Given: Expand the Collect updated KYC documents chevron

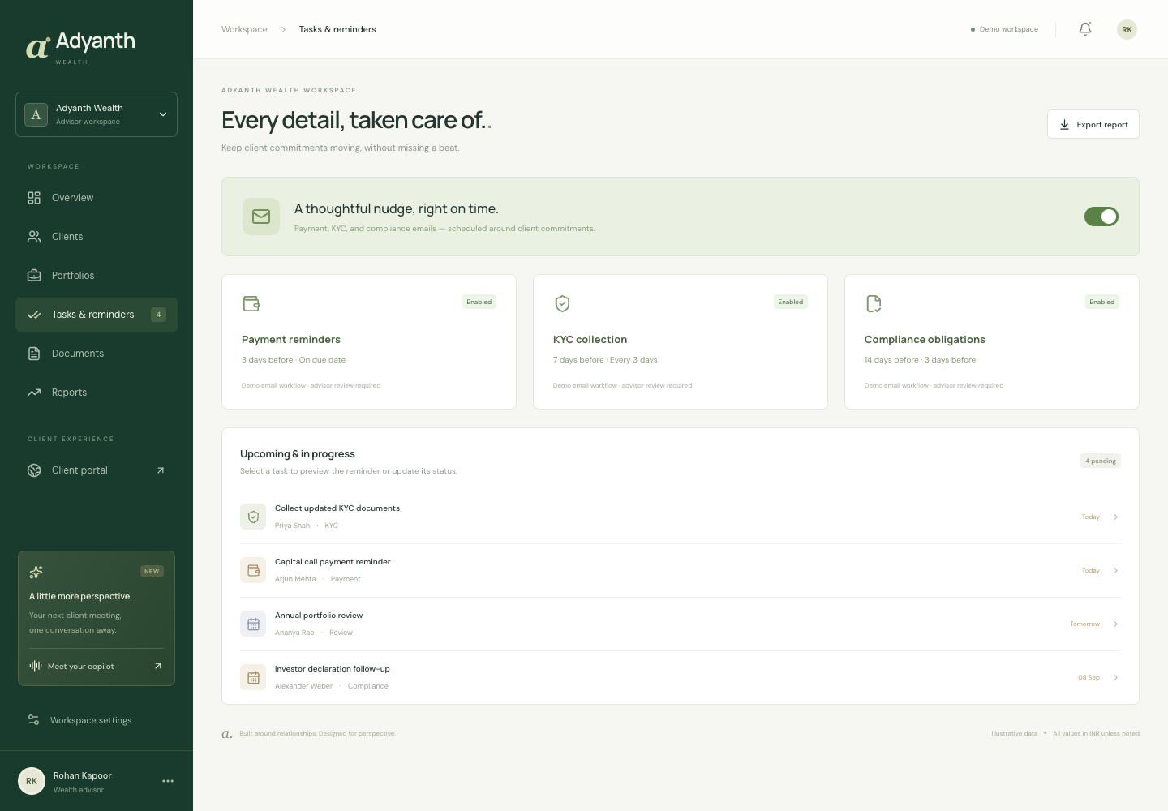Looking at the screenshot, I should 1115,517.
